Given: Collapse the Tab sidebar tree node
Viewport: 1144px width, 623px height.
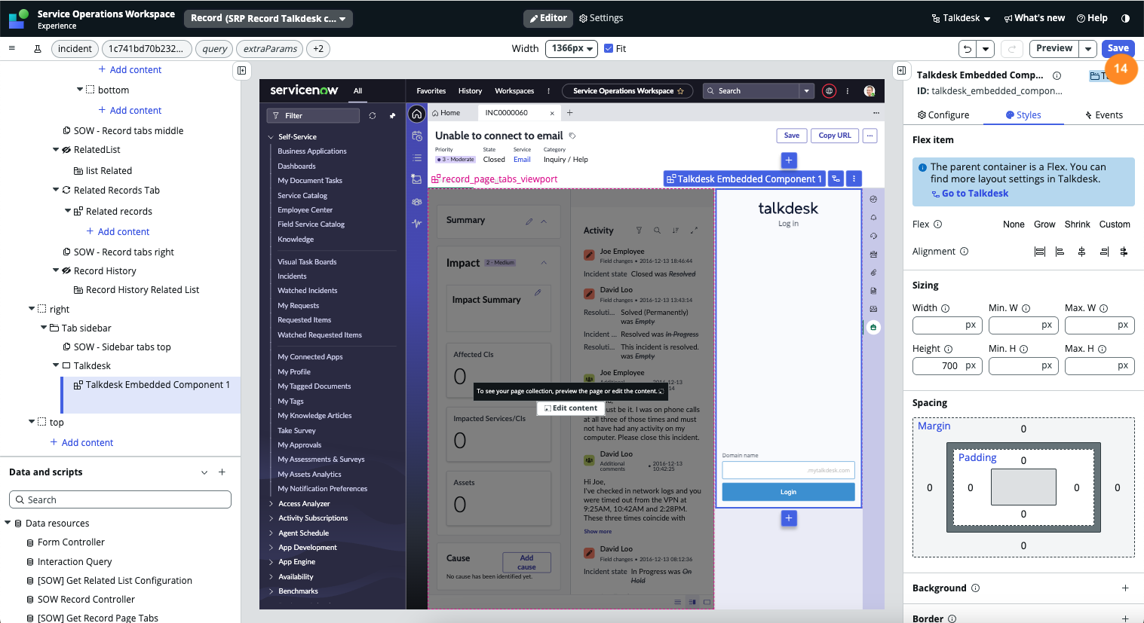Looking at the screenshot, I should coord(44,328).
